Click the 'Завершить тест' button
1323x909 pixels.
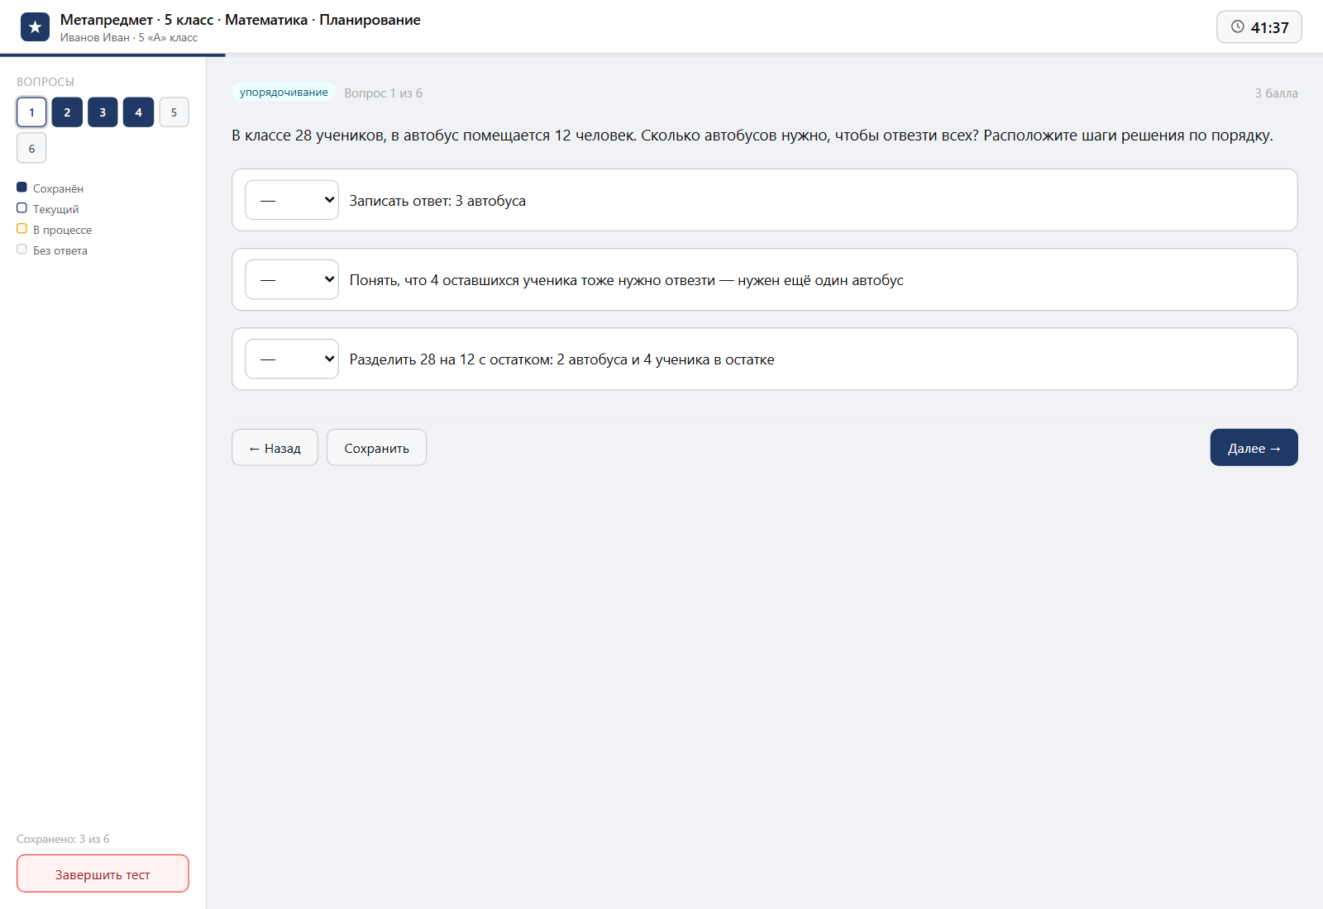pyautogui.click(x=103, y=873)
